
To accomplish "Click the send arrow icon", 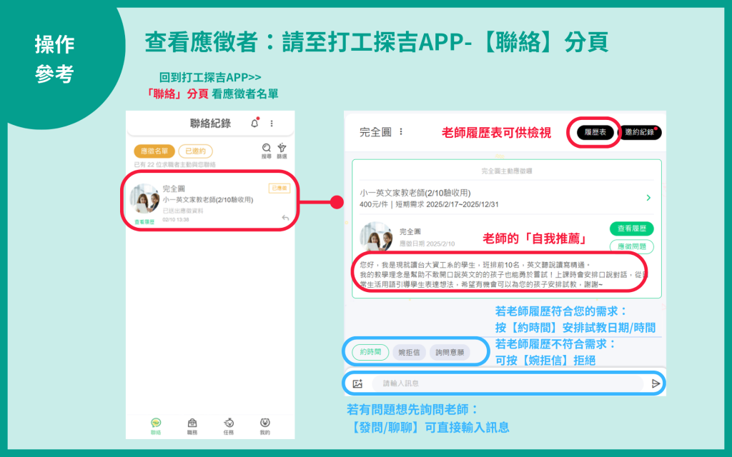I will (656, 383).
